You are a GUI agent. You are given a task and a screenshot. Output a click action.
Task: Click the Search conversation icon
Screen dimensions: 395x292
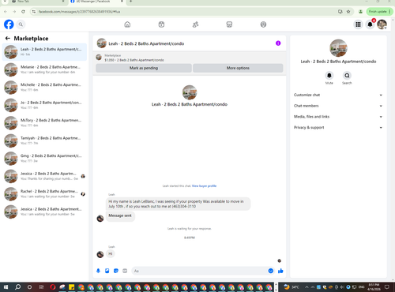347,76
